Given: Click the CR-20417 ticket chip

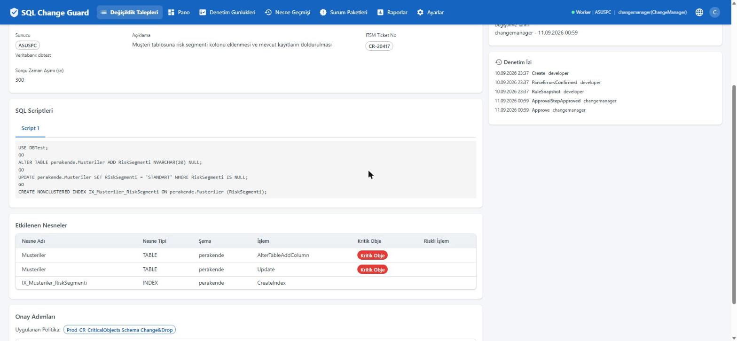Looking at the screenshot, I should (x=379, y=46).
